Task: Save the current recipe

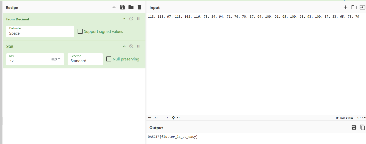Action: pos(122,7)
